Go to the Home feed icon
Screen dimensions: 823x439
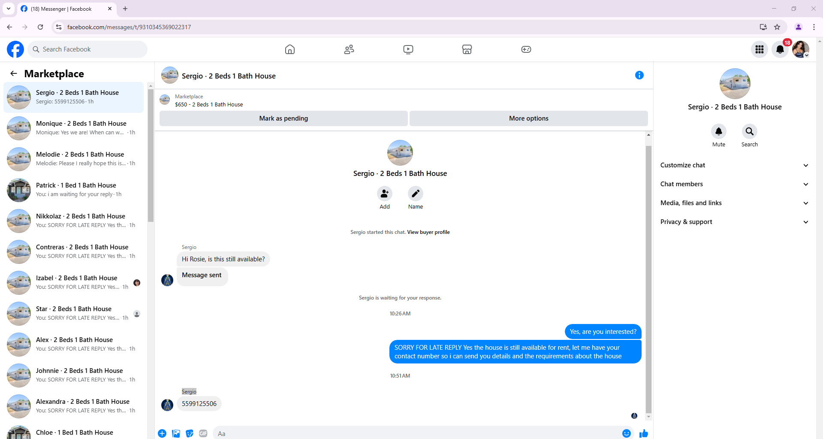tap(290, 49)
